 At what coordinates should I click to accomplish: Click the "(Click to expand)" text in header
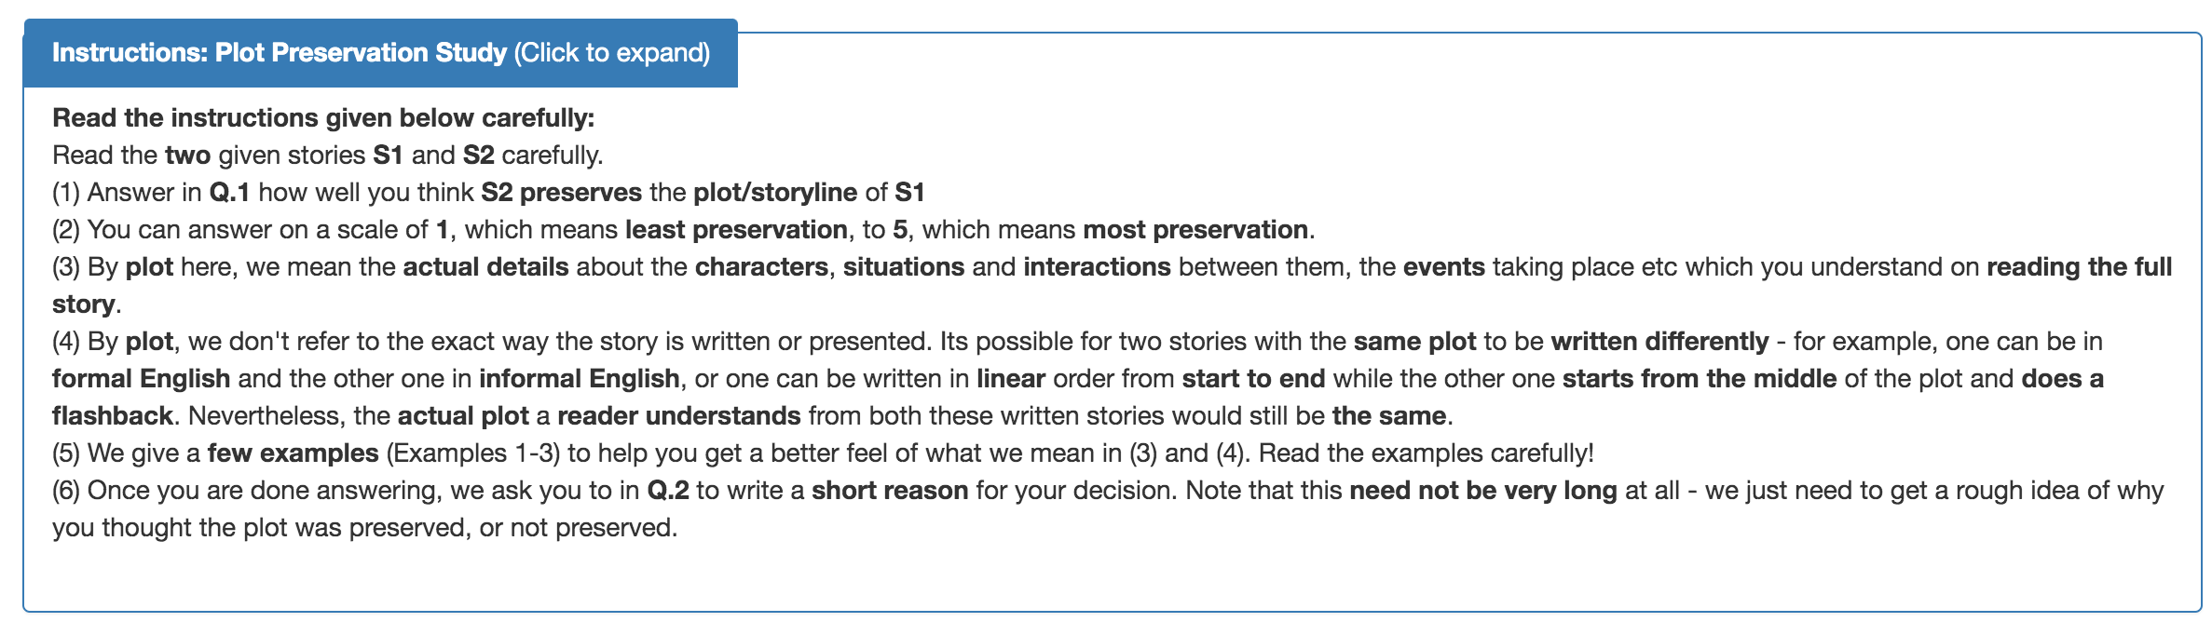coord(611,53)
